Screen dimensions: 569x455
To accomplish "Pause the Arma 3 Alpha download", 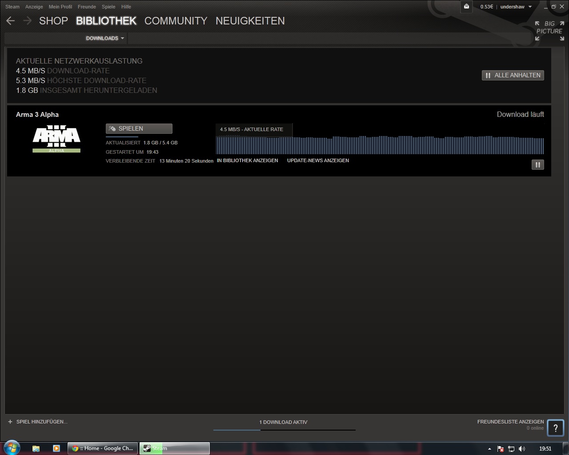I will pos(538,165).
